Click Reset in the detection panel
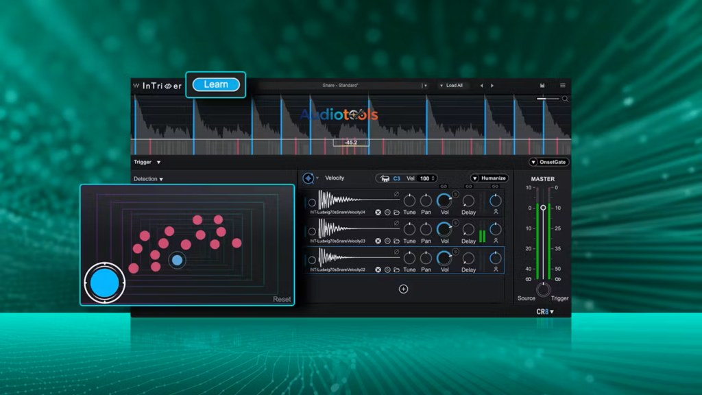The height and width of the screenshot is (395, 702). point(281,300)
